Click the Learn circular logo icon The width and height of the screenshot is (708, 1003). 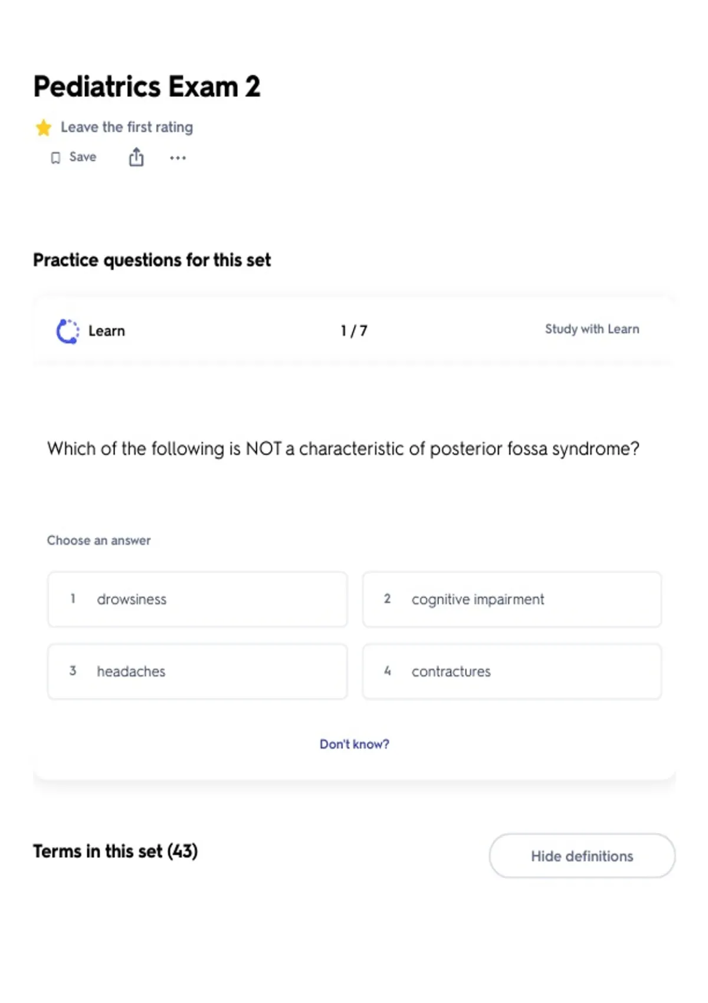pos(68,331)
